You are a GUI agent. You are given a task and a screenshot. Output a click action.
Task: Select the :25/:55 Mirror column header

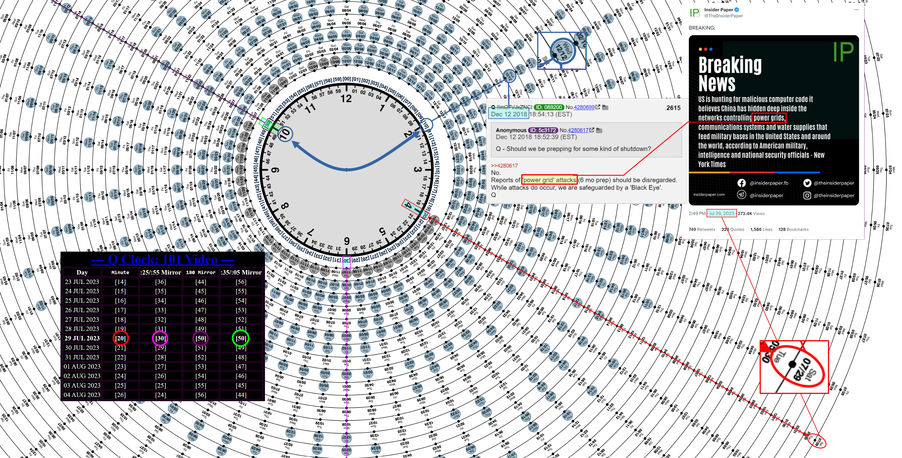tap(160, 272)
